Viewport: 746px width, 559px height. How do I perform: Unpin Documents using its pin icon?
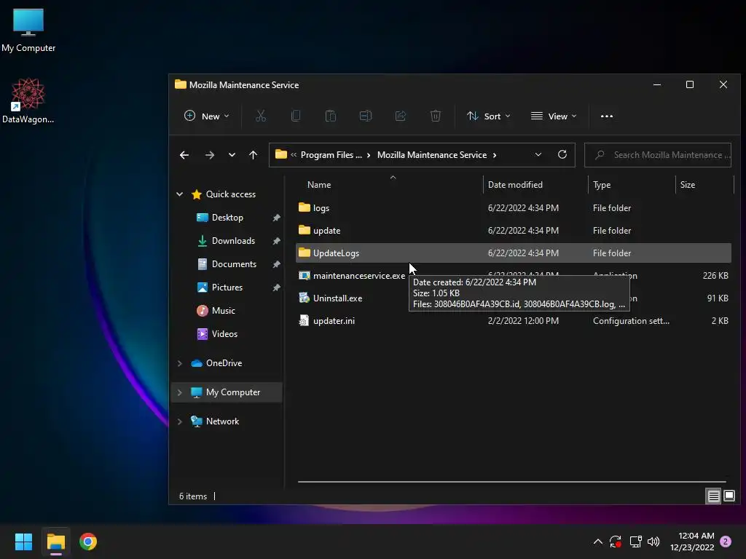276,264
